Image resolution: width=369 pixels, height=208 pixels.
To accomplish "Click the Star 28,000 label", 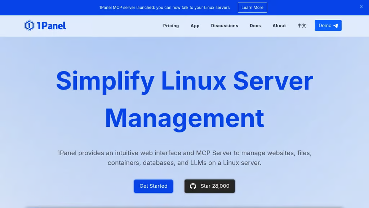I will pos(215,186).
